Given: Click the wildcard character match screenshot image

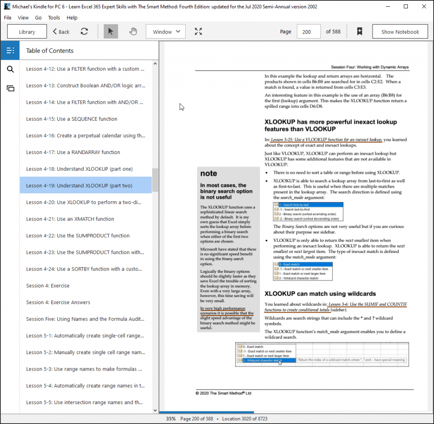Looking at the screenshot, I should tap(322, 355).
